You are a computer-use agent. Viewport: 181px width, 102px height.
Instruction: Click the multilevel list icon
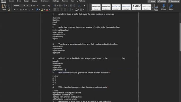coord(64,6)
